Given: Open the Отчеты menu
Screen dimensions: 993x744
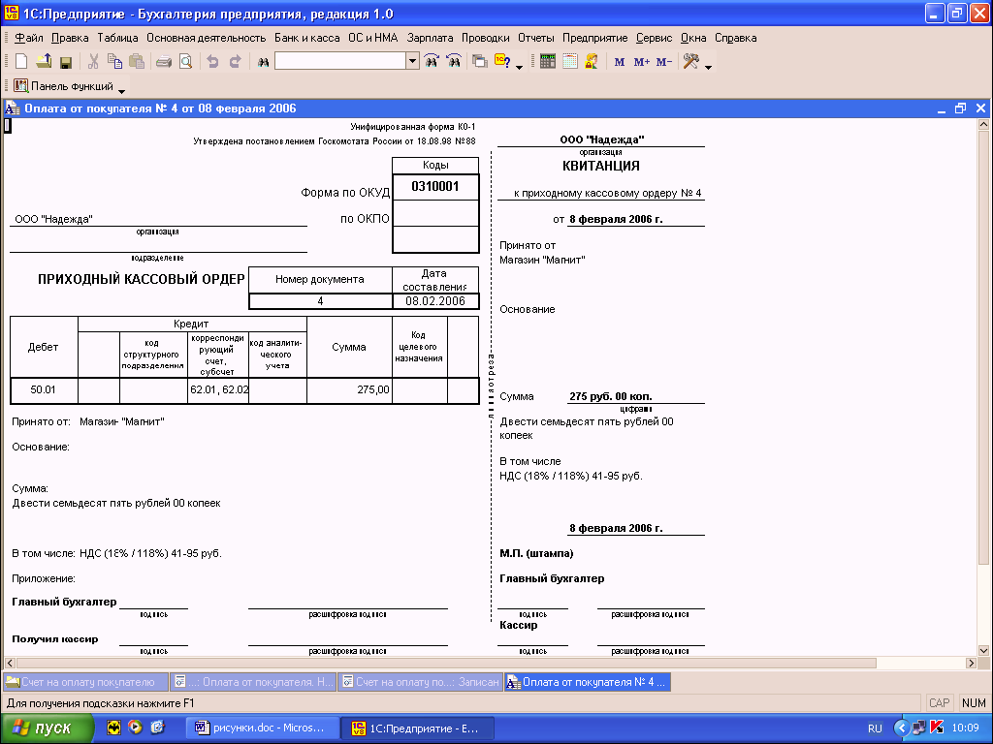Looking at the screenshot, I should click(535, 38).
